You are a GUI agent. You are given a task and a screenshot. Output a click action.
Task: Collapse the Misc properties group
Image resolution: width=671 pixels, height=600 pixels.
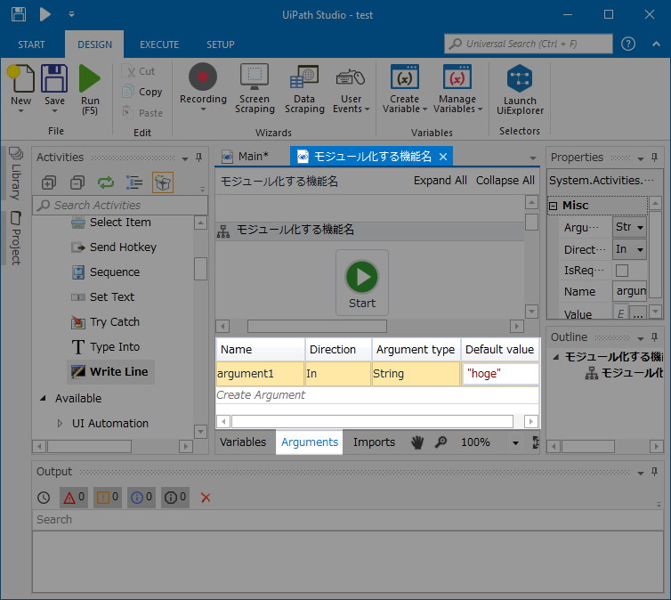pyautogui.click(x=553, y=206)
